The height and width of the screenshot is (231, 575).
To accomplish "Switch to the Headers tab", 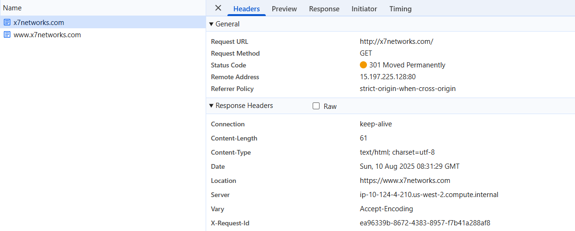I will coord(246,8).
